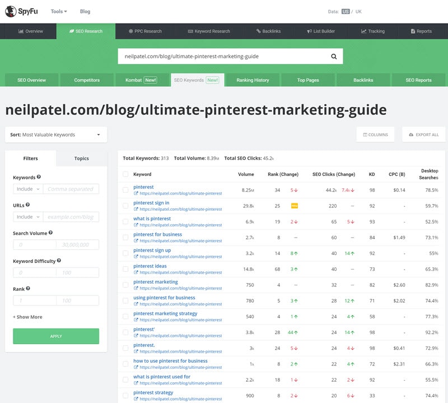This screenshot has width=448, height=403.
Task: Check the 'pinterest sign in' row checkbox
Action: coord(125,206)
